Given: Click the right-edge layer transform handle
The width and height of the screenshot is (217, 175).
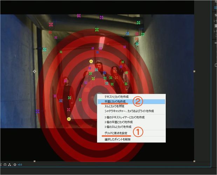Looking at the screenshot, I should pos(194,71).
